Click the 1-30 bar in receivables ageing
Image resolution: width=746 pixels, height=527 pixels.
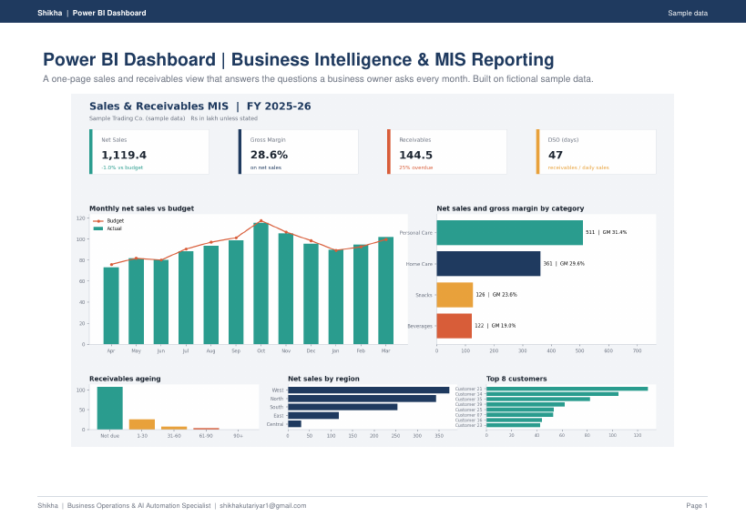142,424
